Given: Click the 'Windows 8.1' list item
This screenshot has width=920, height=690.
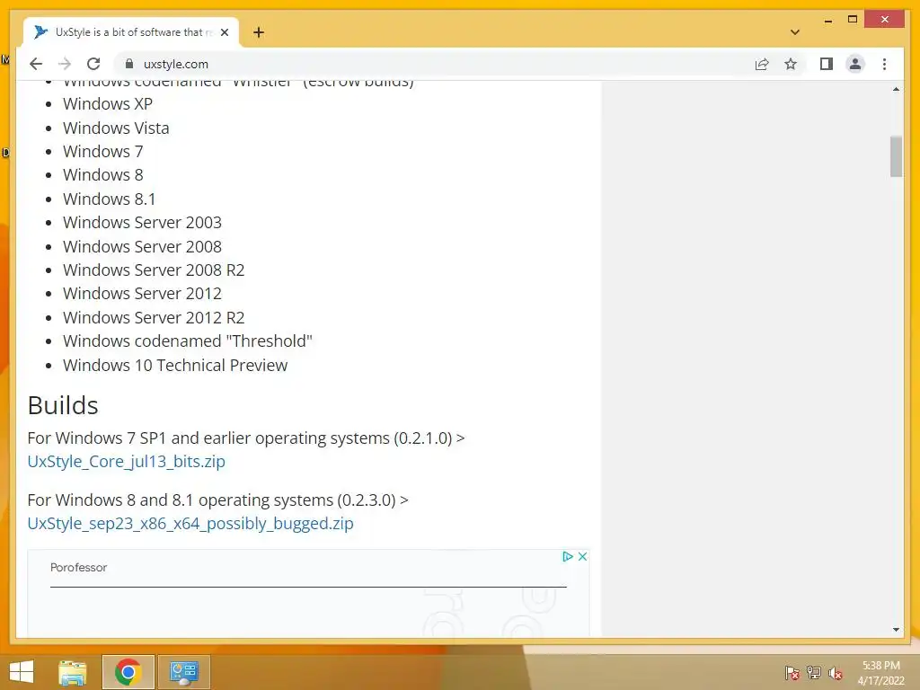Looking at the screenshot, I should (x=109, y=199).
